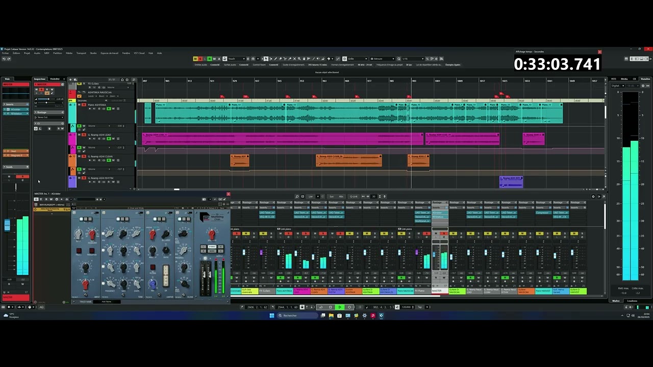The image size is (653, 367).
Task: Select the Mute X tool
Action: point(294,59)
